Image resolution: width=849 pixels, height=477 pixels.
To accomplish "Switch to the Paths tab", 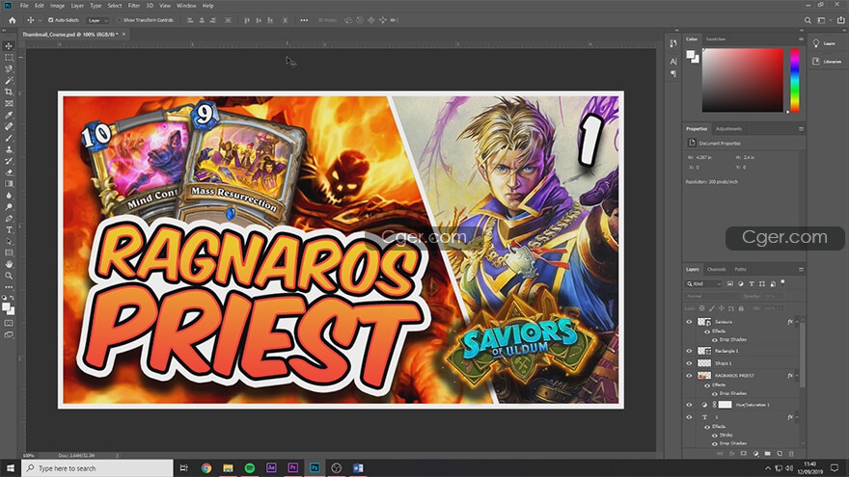I will tap(740, 269).
